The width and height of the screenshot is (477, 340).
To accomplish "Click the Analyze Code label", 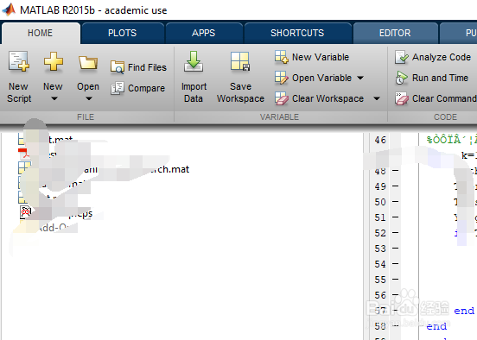I will (442, 57).
